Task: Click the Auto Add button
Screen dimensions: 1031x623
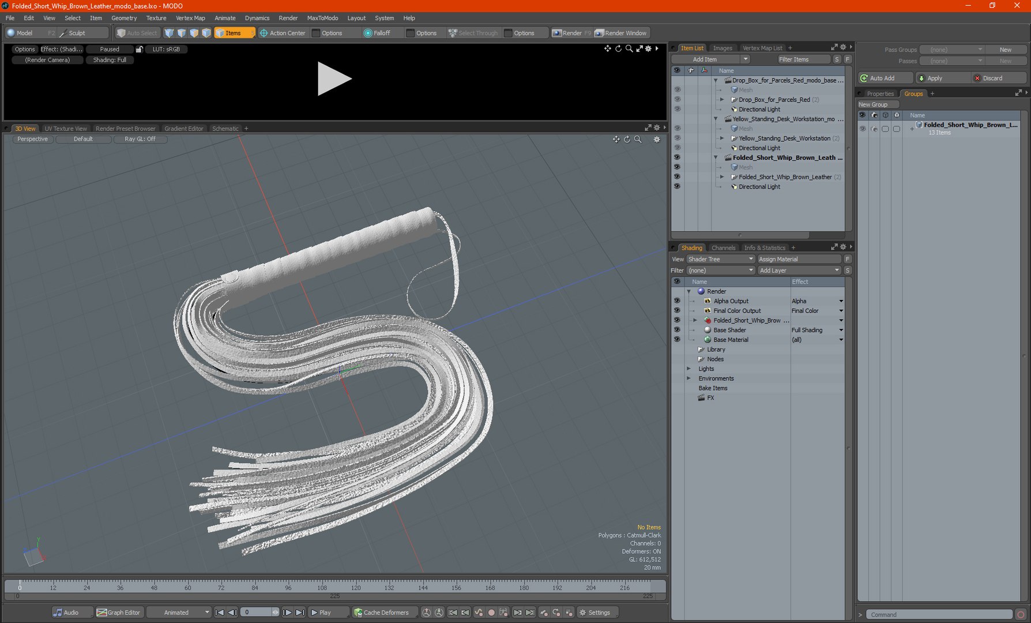Action: click(885, 78)
